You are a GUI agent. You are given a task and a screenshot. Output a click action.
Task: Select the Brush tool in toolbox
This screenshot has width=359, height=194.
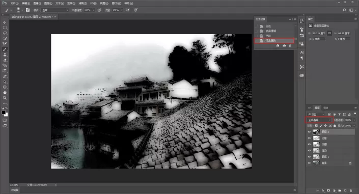tap(5, 49)
